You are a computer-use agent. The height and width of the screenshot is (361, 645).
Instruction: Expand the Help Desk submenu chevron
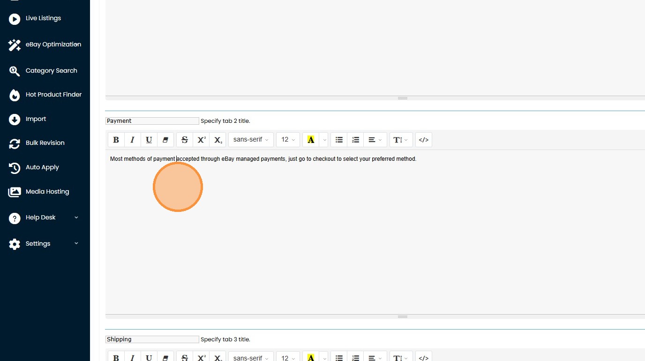76,218
